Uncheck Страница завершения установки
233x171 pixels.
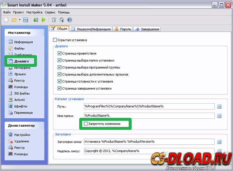pos(59,88)
